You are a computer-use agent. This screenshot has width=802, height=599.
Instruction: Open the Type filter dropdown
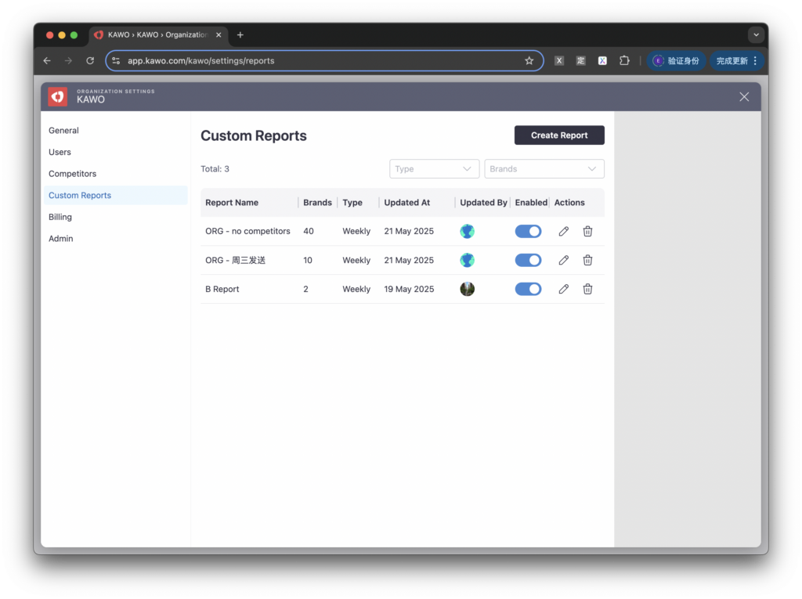click(x=434, y=169)
